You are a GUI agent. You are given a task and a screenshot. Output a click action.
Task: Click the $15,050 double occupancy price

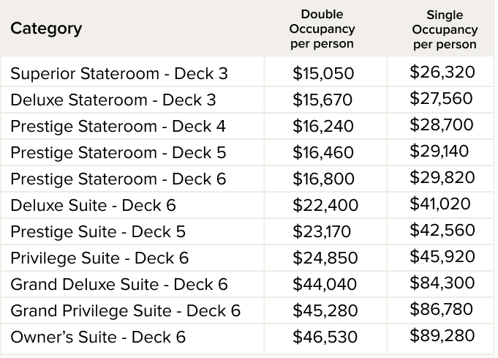coord(323,74)
